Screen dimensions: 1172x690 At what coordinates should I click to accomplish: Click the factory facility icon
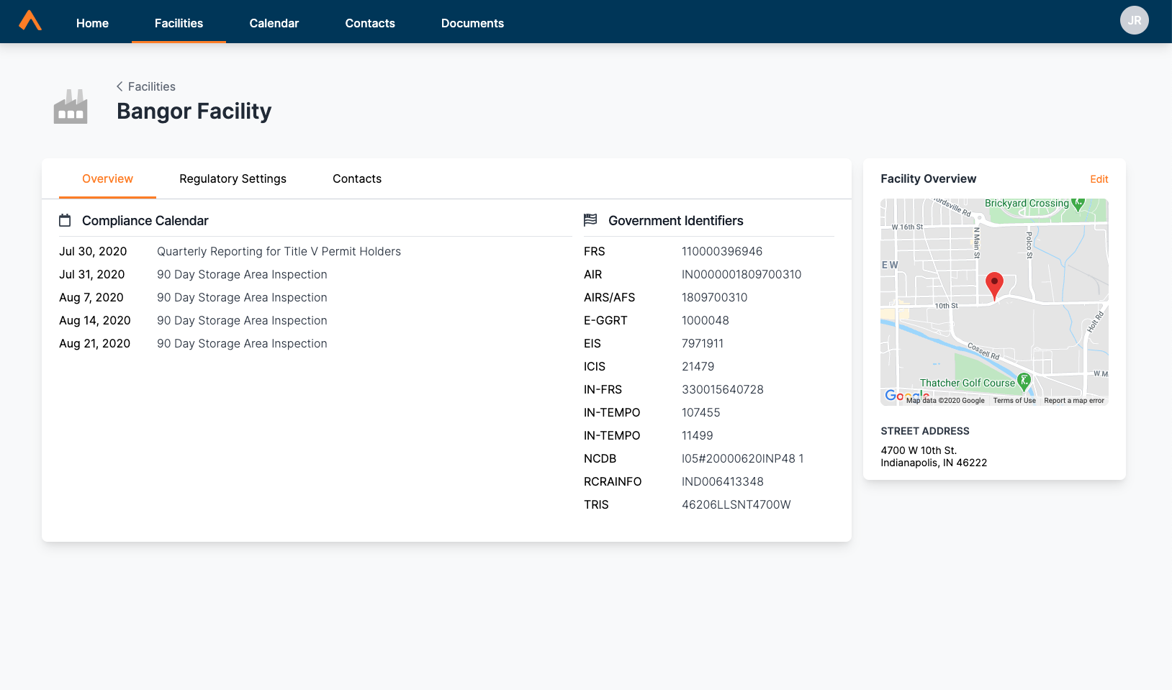71,107
